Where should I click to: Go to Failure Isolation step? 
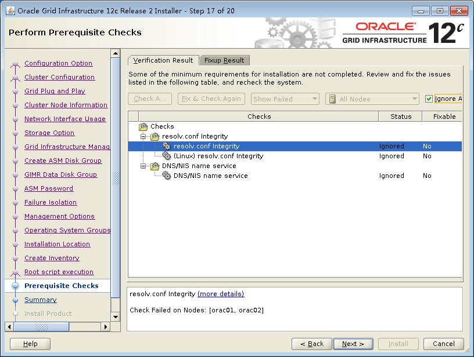tap(51, 202)
